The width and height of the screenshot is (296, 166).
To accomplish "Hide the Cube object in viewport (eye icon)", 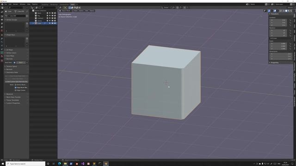I will (x=52, y=23).
